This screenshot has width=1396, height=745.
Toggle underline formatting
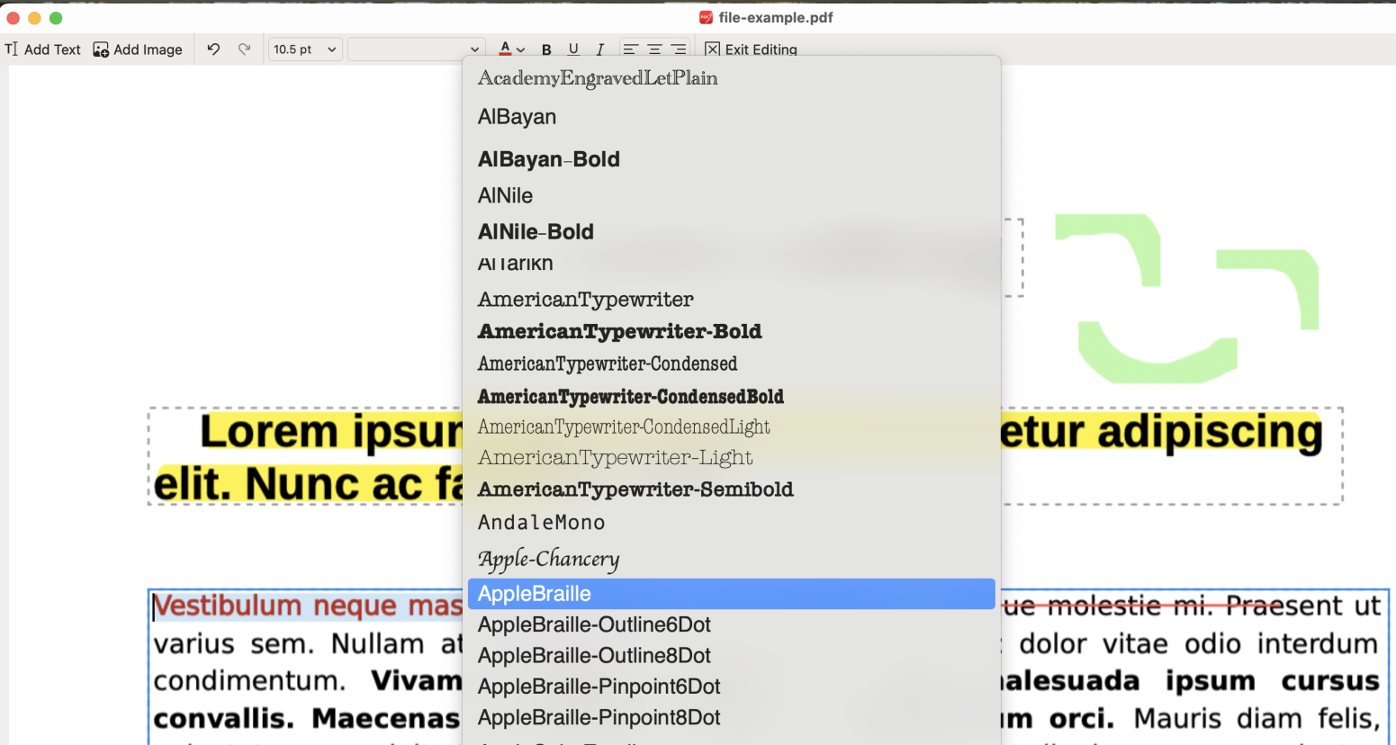[x=573, y=49]
